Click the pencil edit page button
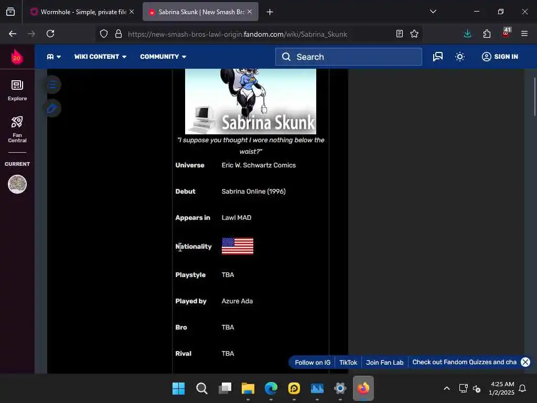 pos(52,109)
